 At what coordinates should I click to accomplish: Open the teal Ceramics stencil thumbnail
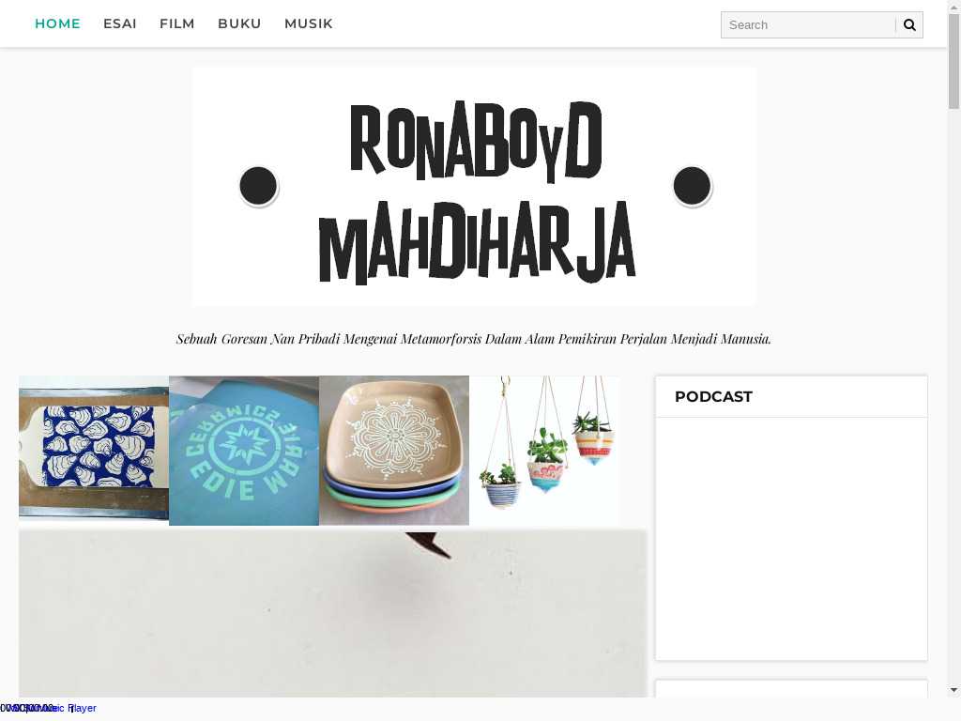(244, 451)
